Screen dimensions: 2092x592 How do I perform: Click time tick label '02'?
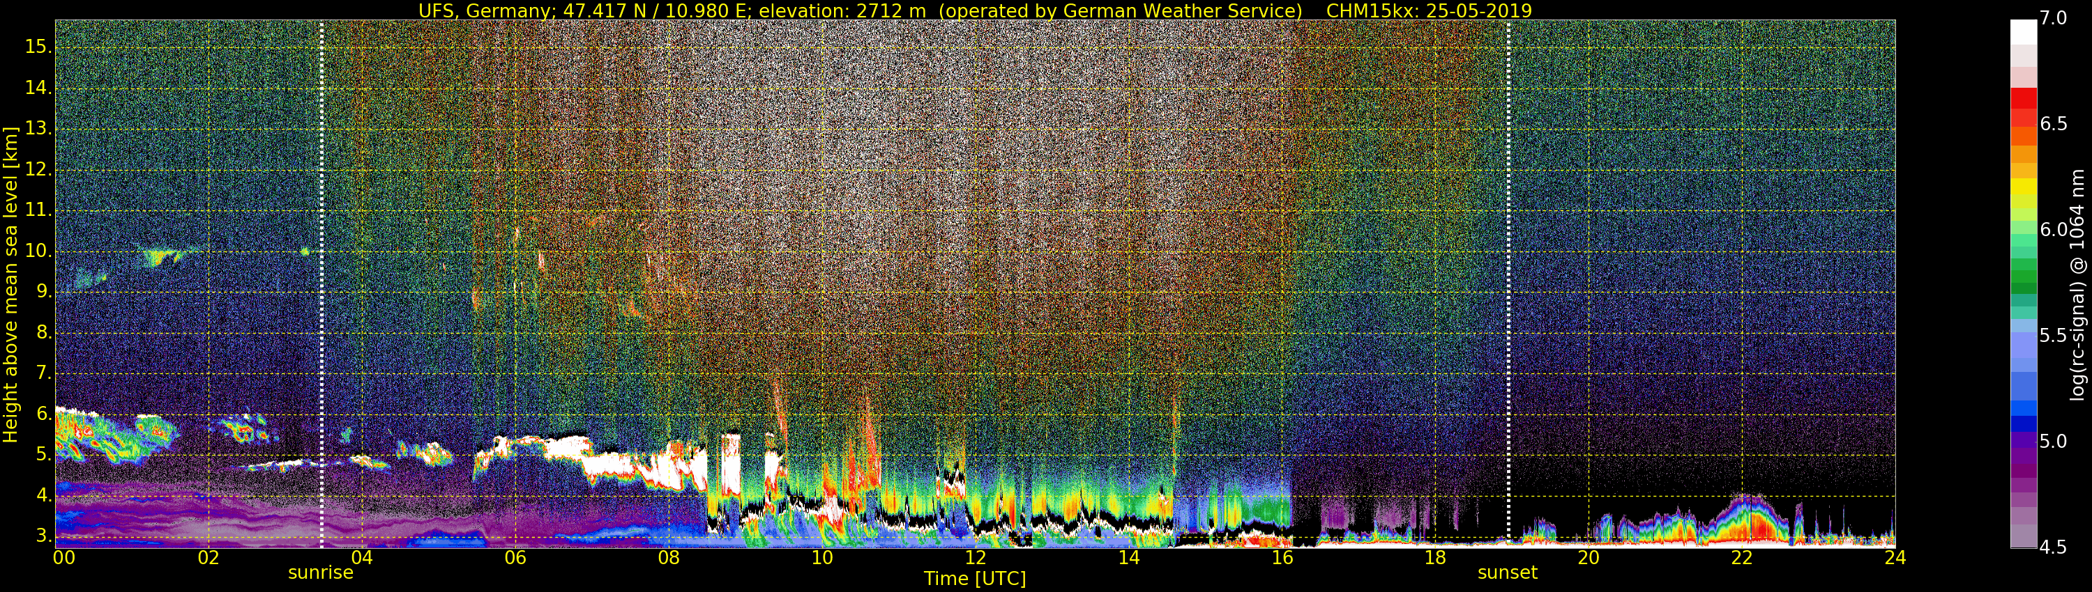(x=209, y=558)
